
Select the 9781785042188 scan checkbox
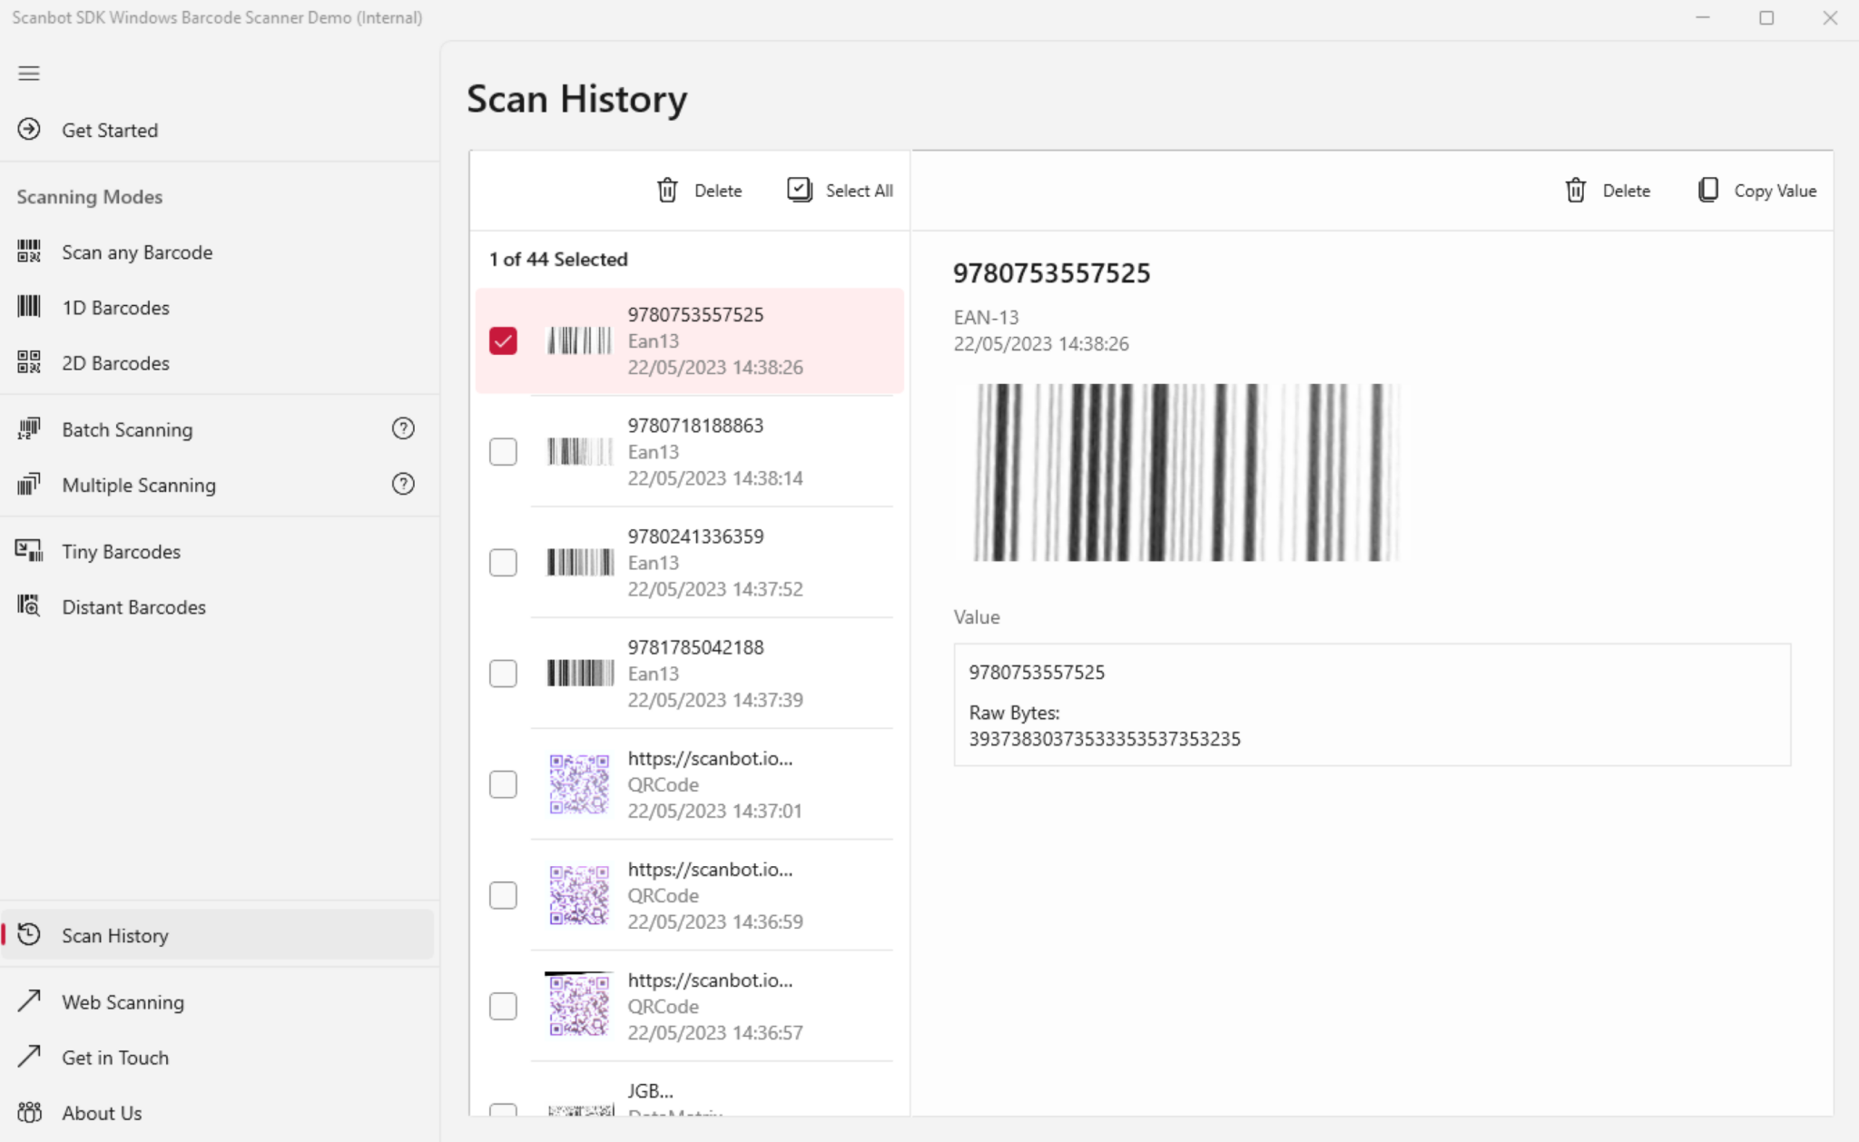point(503,673)
